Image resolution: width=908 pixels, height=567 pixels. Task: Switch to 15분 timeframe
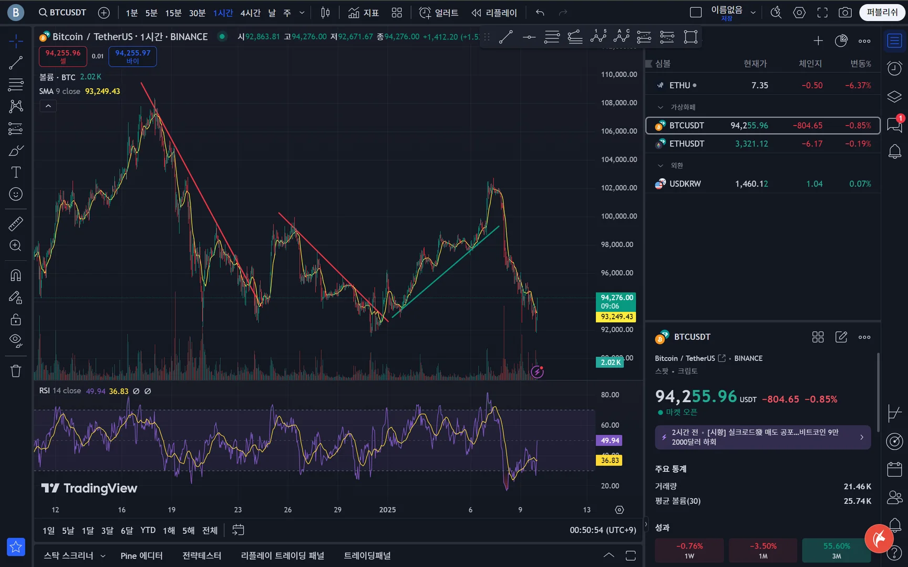pyautogui.click(x=173, y=13)
